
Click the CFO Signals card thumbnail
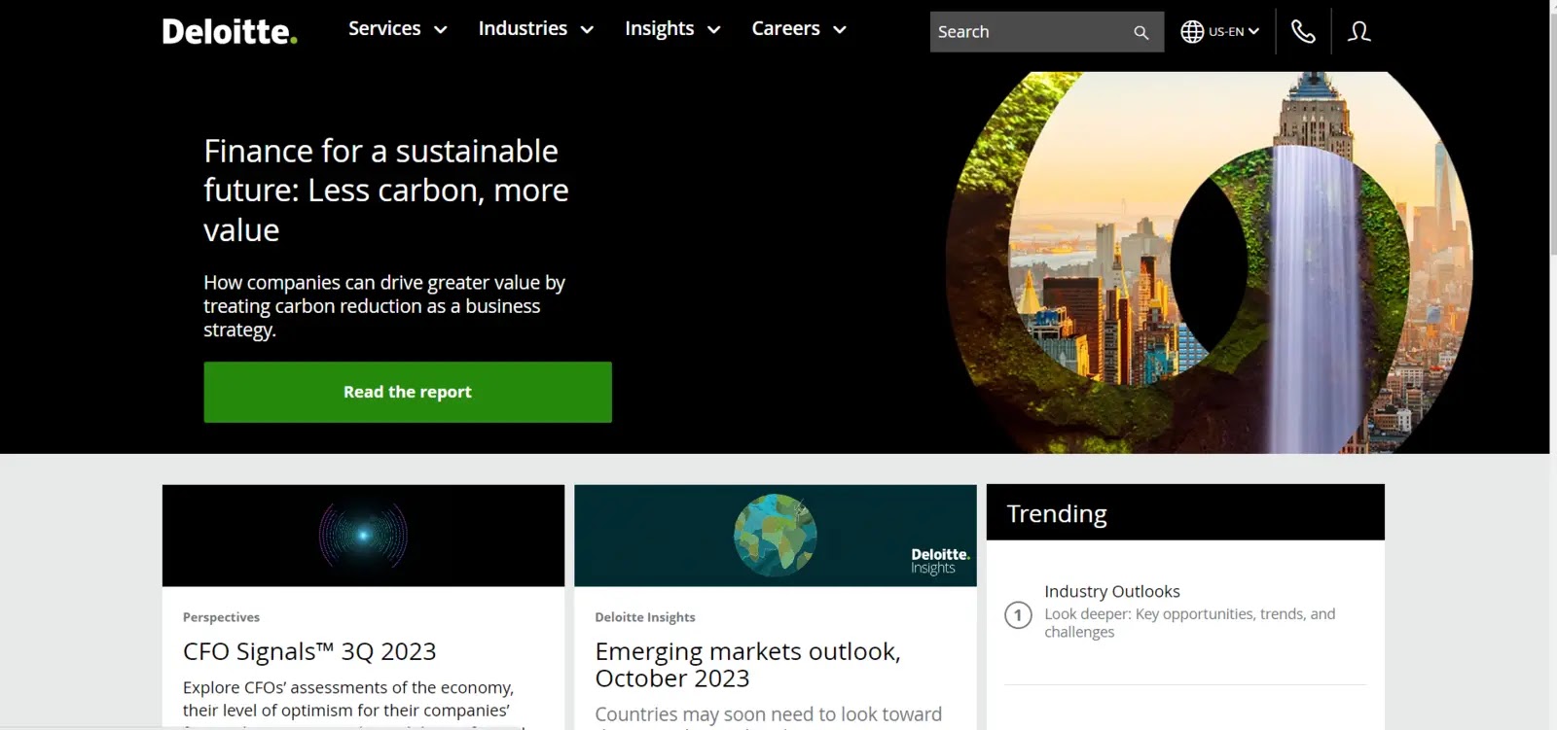(x=363, y=536)
